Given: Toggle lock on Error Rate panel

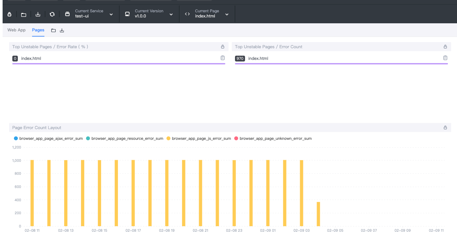Looking at the screenshot, I should (x=223, y=47).
